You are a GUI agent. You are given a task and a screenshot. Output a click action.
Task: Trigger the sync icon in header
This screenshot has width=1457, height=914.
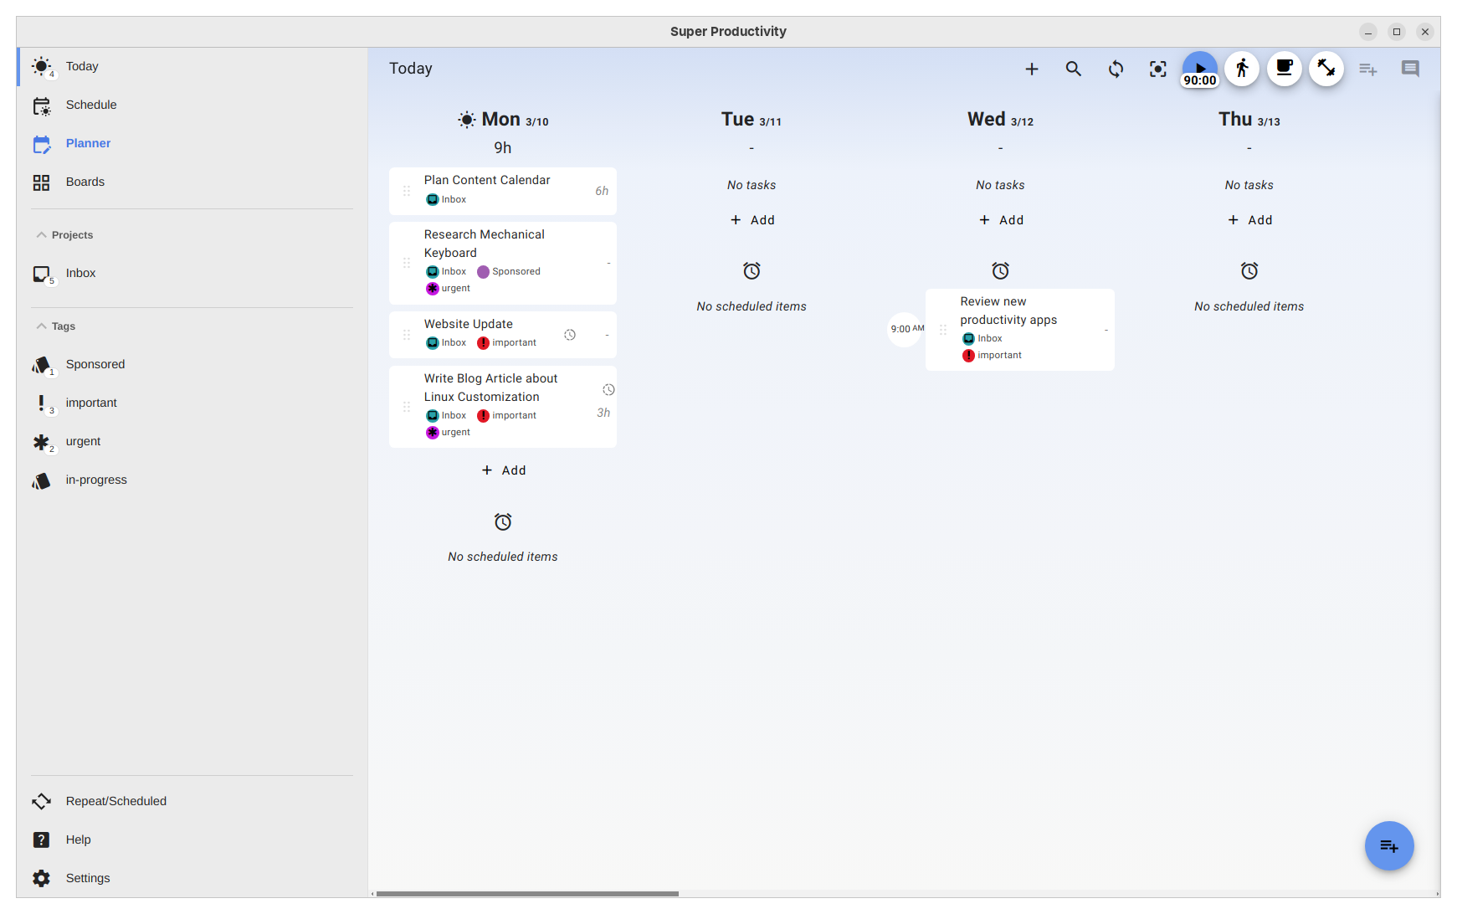point(1116,69)
